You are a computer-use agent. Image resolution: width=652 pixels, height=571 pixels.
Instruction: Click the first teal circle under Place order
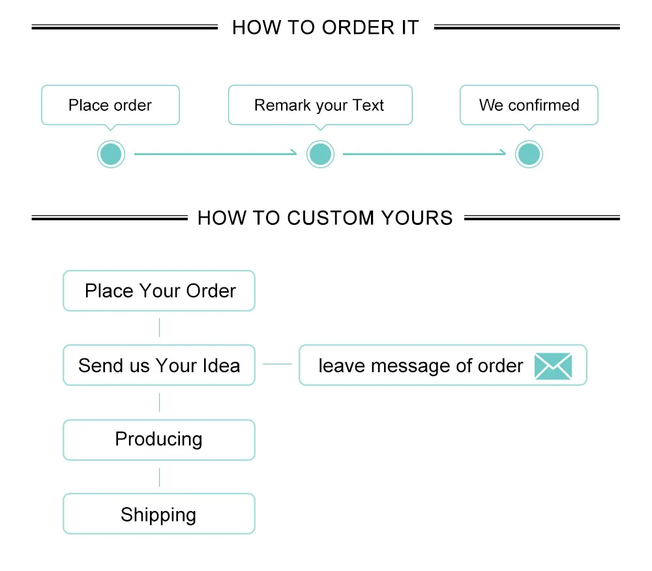pos(111,154)
